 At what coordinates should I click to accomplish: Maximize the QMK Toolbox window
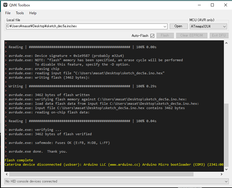212,5
